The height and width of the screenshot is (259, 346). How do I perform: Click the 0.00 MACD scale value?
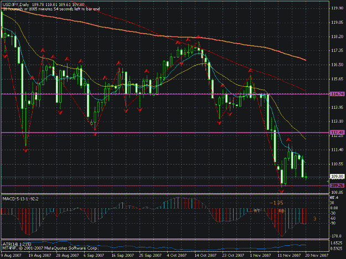pyautogui.click(x=334, y=208)
